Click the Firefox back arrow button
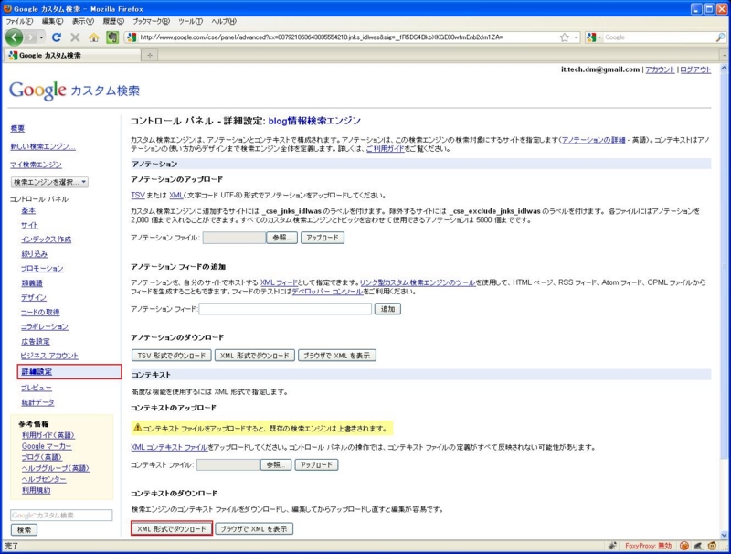 [x=14, y=37]
